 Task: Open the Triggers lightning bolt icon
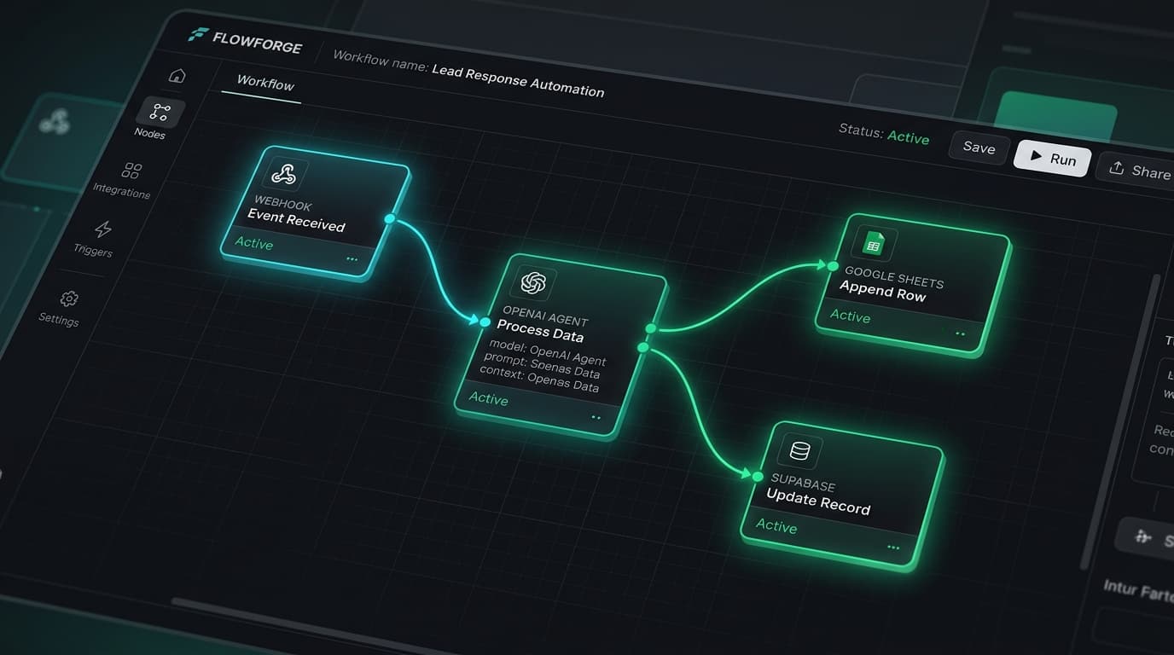click(x=102, y=229)
